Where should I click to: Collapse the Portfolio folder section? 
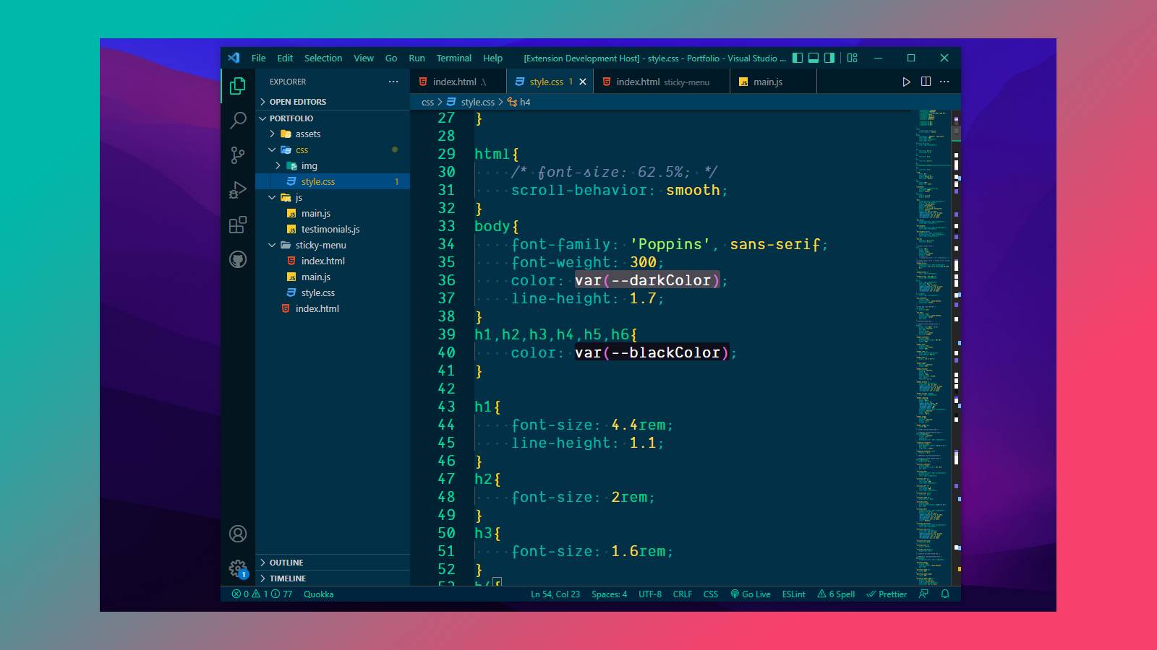pos(333,118)
